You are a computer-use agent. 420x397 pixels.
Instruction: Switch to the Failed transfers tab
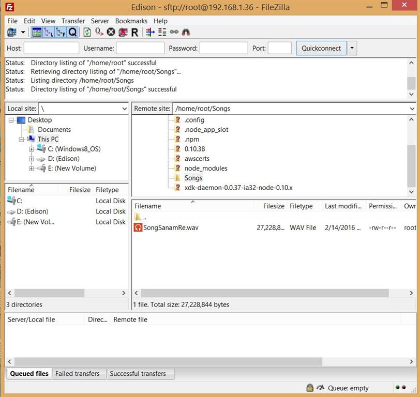(x=79, y=374)
